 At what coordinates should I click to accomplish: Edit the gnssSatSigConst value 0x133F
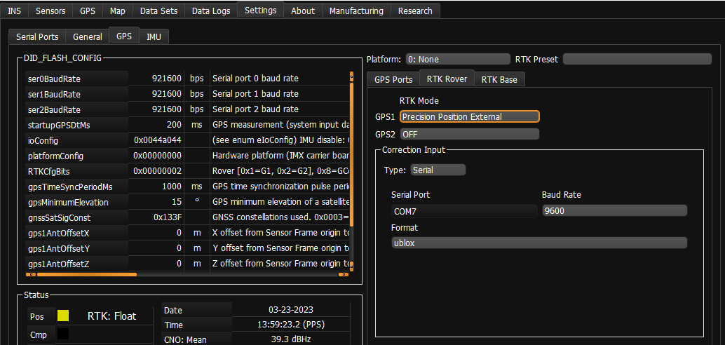(156, 217)
